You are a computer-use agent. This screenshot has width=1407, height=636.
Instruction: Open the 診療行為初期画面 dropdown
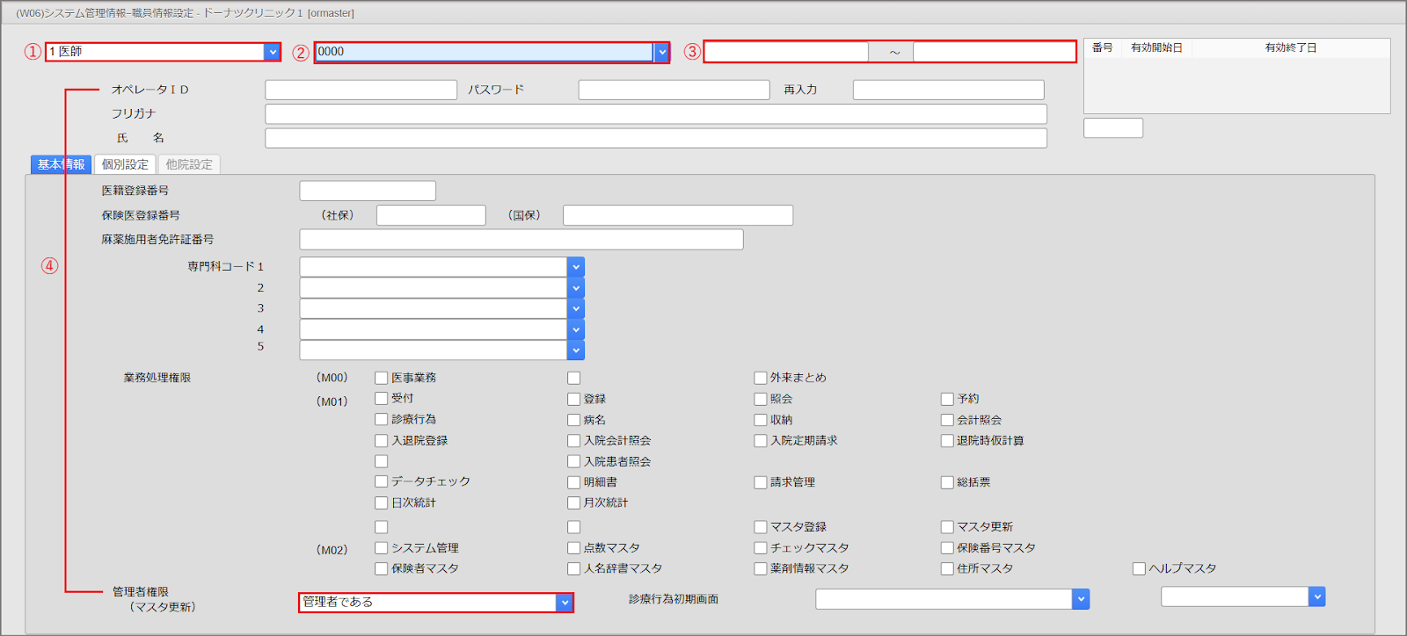pyautogui.click(x=1081, y=599)
